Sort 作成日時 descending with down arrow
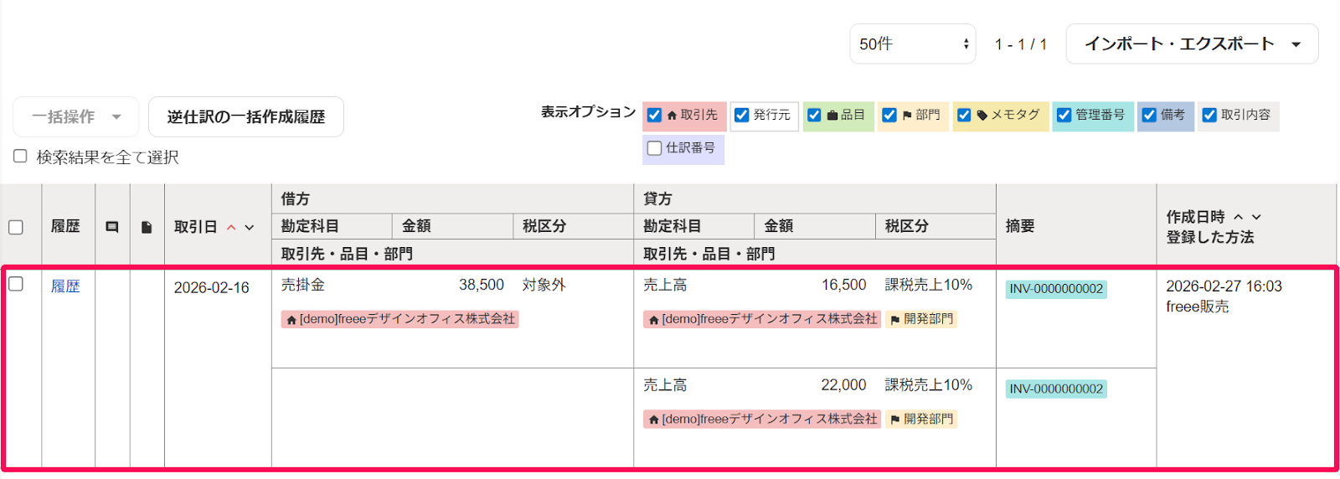Screen dimensions: 1340x479 [1256, 217]
